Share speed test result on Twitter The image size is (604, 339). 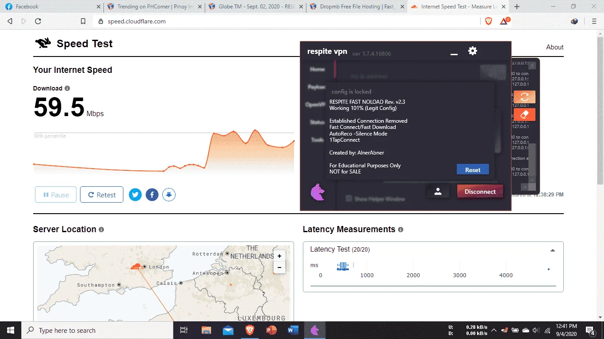(x=135, y=195)
